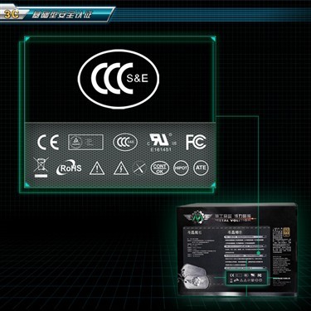Image resolution: width=311 pixels, height=311 pixels.
Task: Select the HIPOT circular badge
Action: pyautogui.click(x=181, y=168)
